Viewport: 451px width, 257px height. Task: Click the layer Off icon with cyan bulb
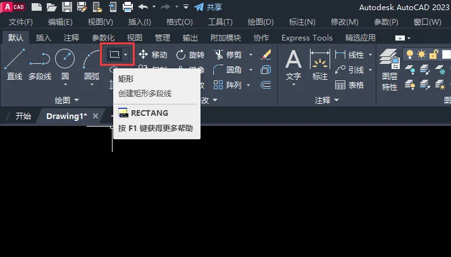pyautogui.click(x=410, y=70)
